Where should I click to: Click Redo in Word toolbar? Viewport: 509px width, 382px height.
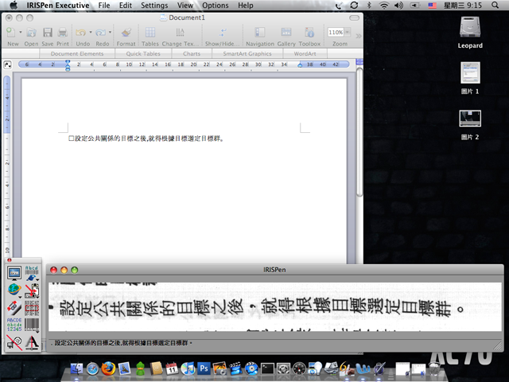click(101, 37)
